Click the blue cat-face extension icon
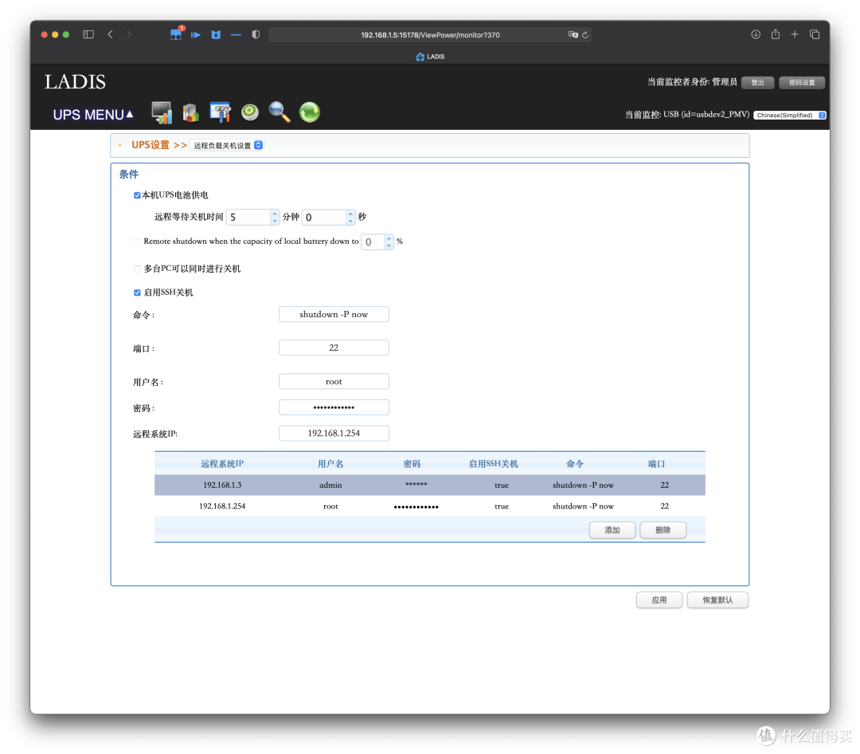This screenshot has width=860, height=754. tap(216, 34)
